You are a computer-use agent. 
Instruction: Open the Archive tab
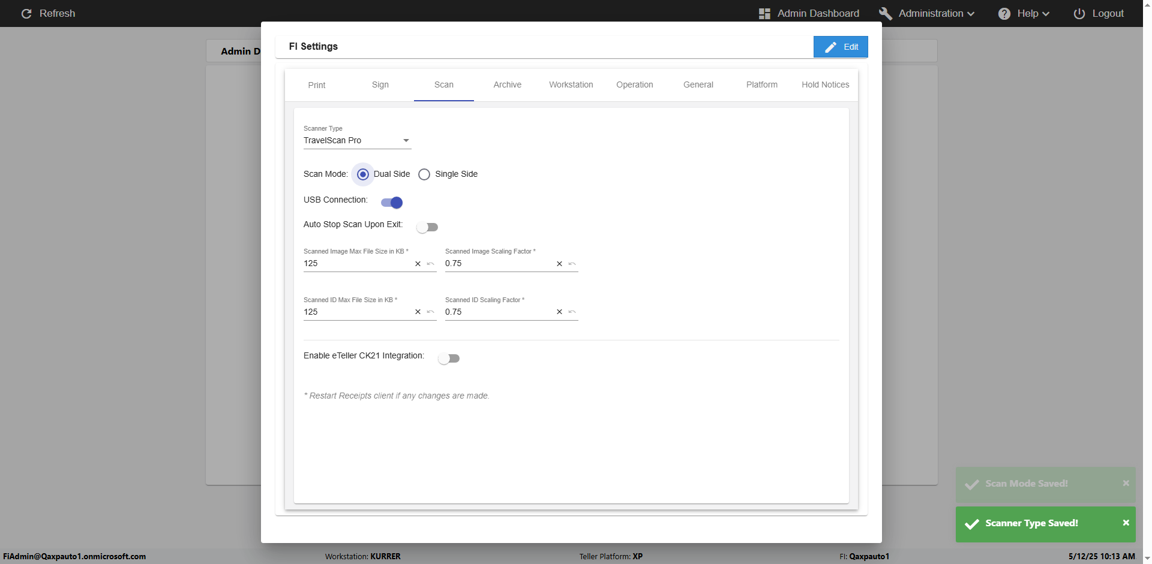pos(508,85)
